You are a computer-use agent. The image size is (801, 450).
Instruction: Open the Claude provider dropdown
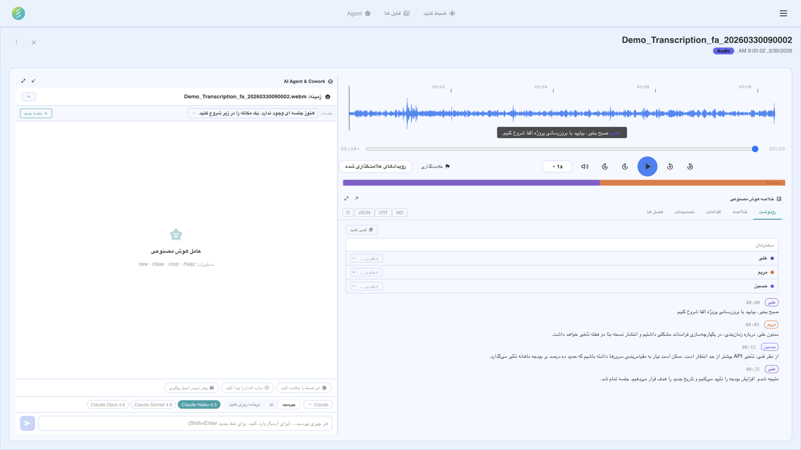tap(318, 405)
